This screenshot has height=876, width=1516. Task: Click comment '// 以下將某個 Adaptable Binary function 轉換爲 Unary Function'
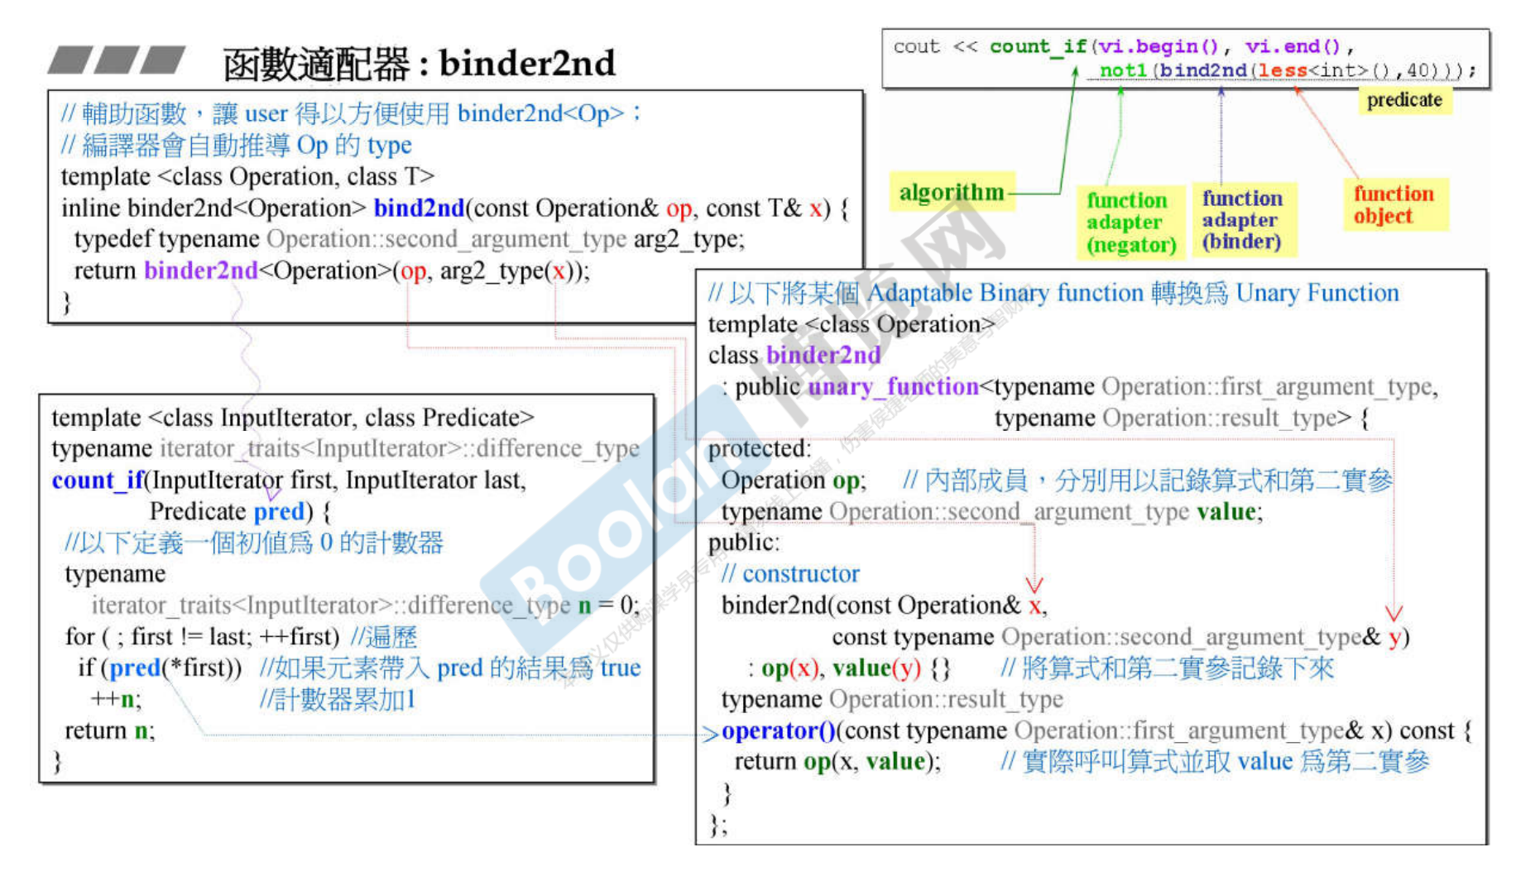pyautogui.click(x=1053, y=293)
